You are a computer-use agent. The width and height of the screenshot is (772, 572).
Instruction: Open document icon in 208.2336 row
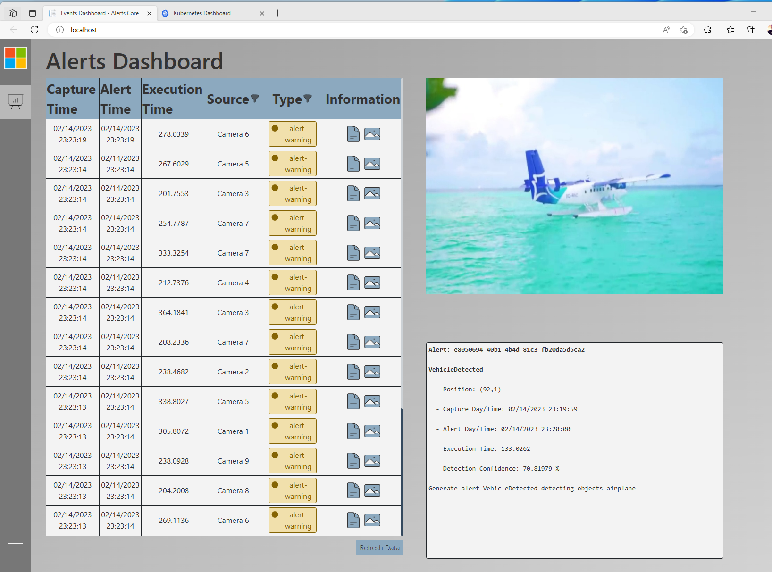(353, 342)
